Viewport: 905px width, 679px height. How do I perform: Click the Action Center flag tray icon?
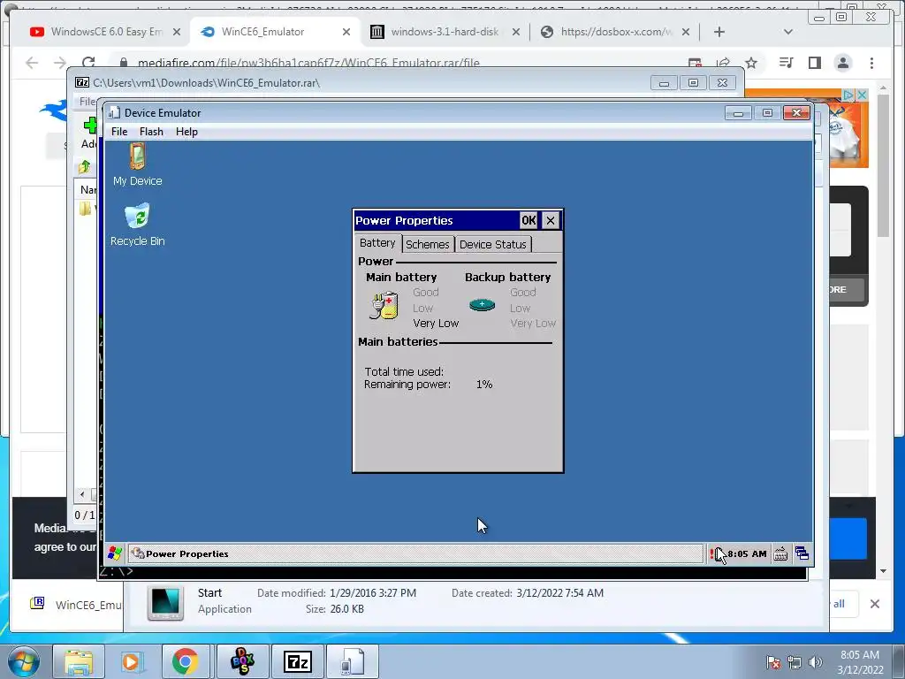pos(773,662)
